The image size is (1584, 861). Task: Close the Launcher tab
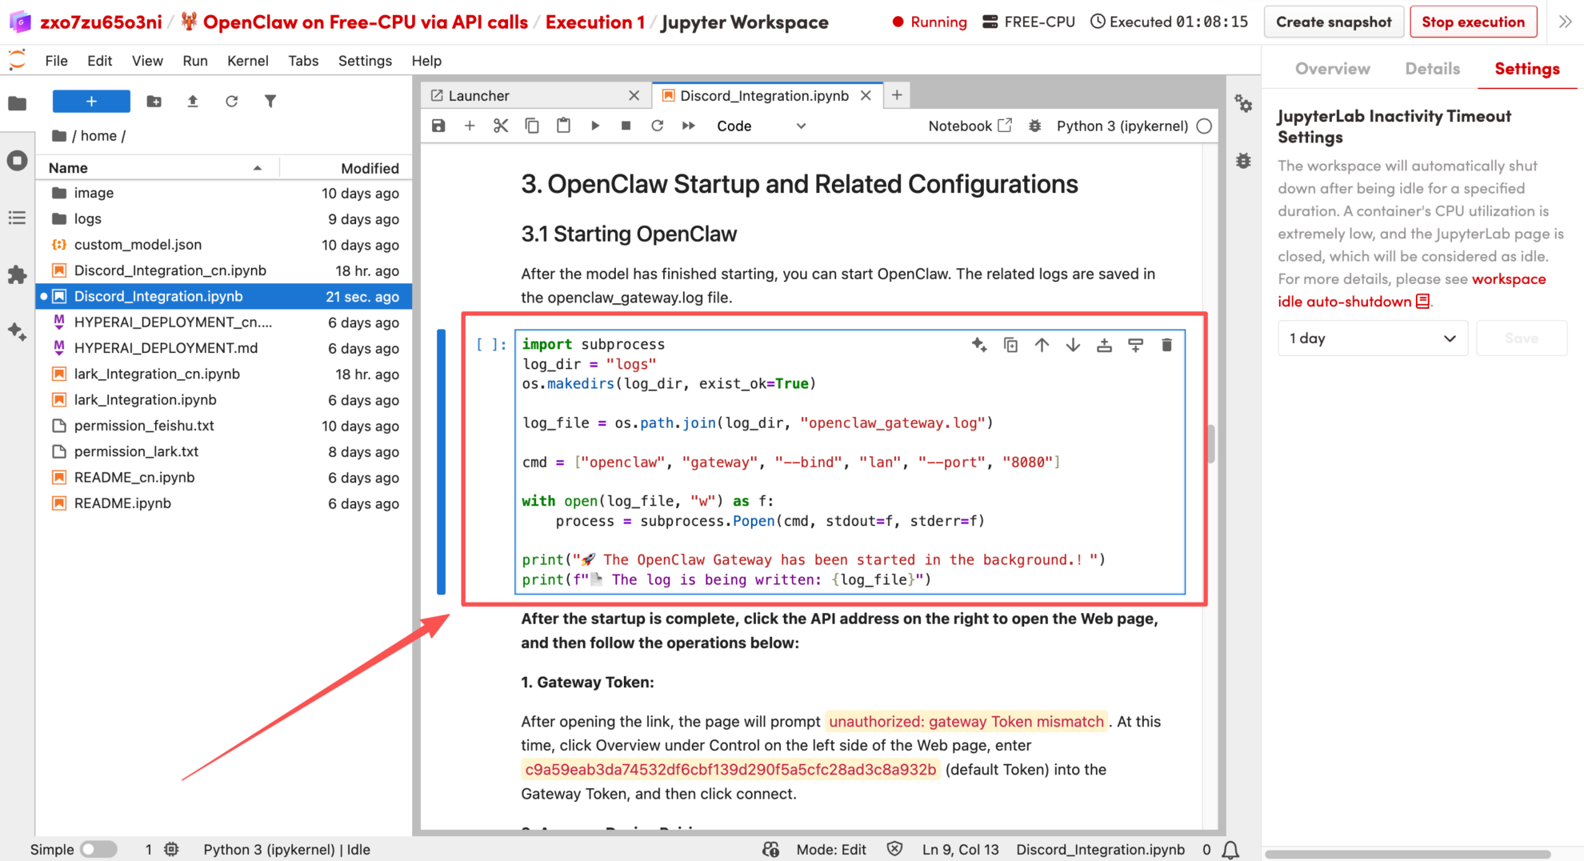pyautogui.click(x=634, y=95)
